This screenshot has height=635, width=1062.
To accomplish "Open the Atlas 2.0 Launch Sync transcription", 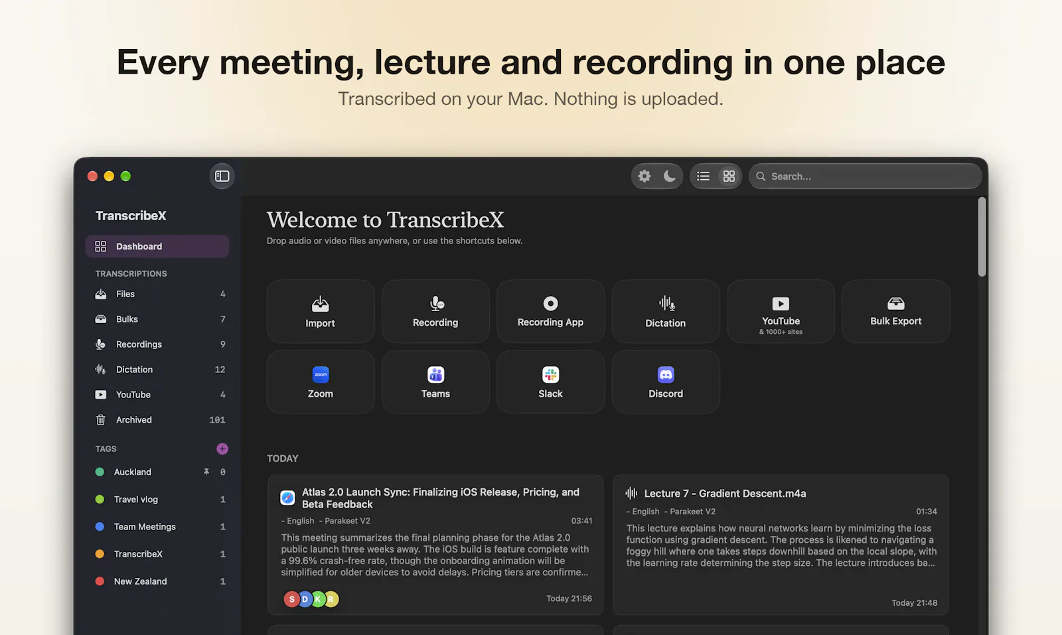I will coord(435,545).
